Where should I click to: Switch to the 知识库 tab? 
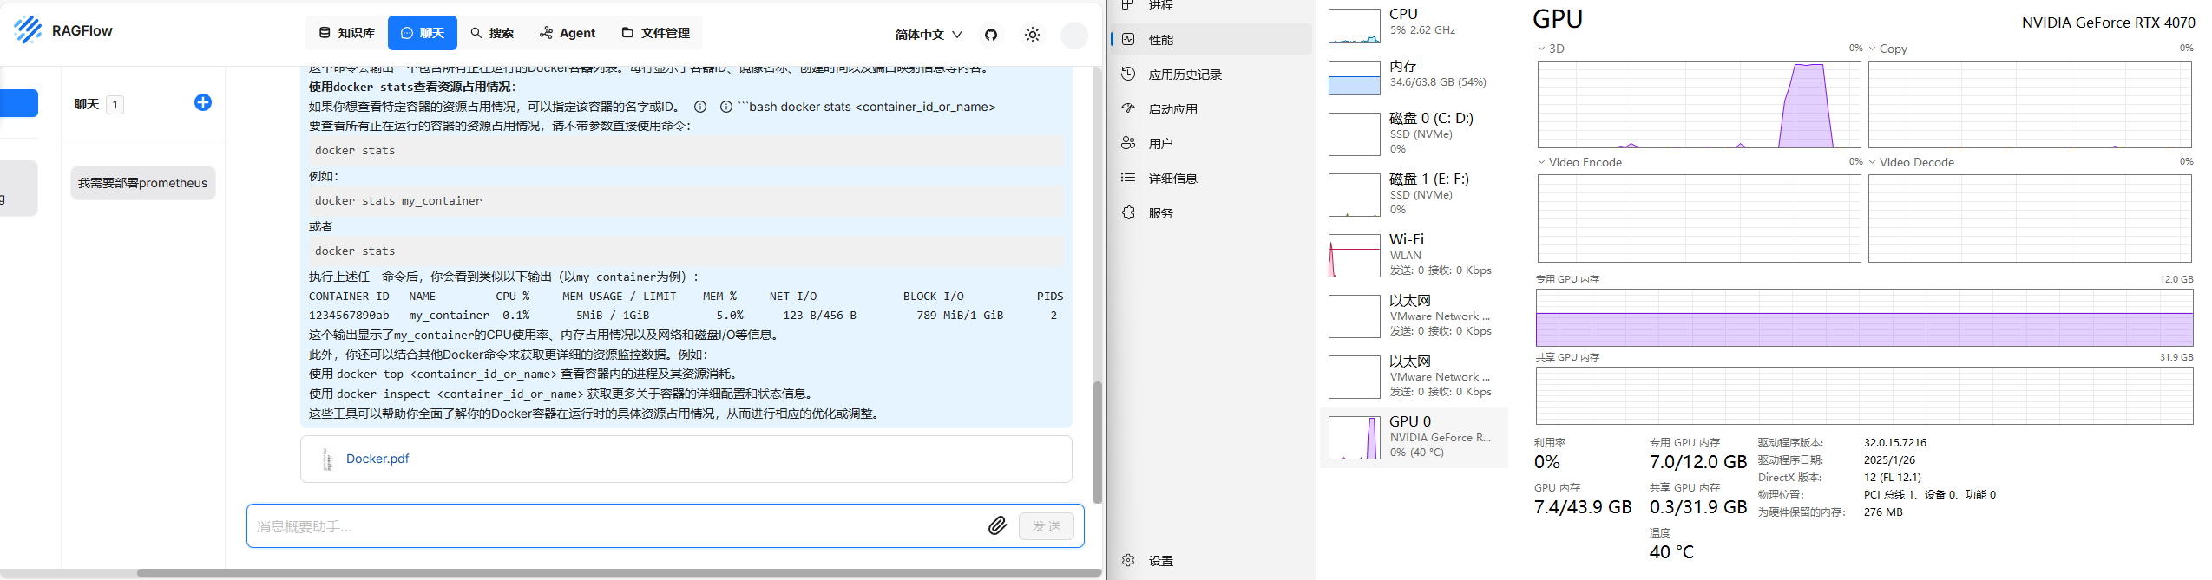[347, 33]
